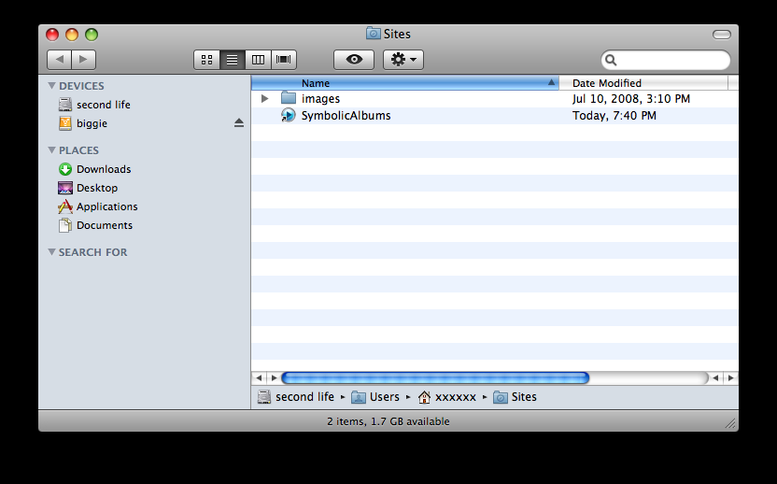Click the Documents sidebar icon
Screen dimensions: 777x484
(x=65, y=225)
